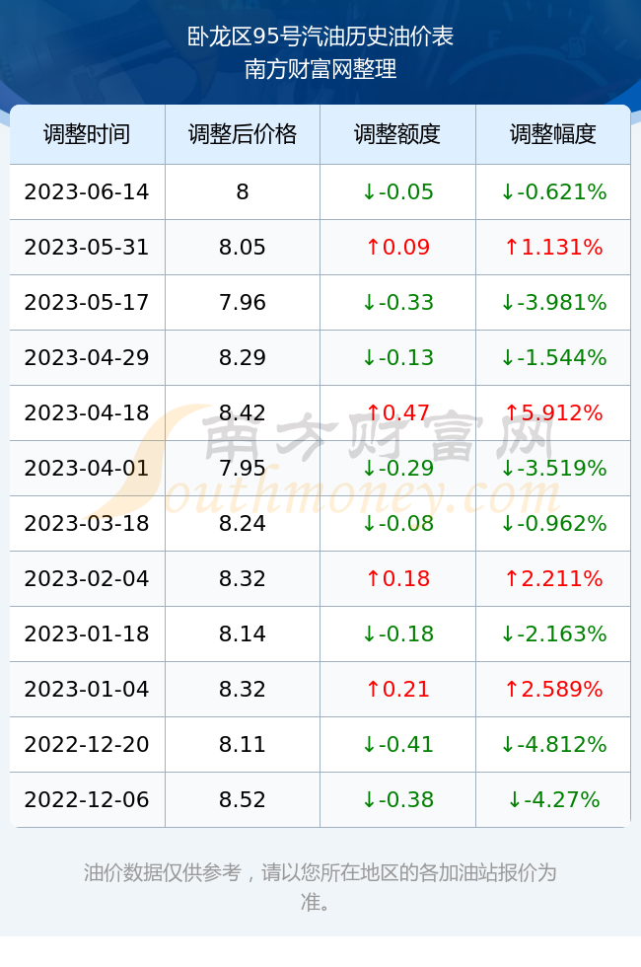
Task: Click the 7.95 price cell
Action: (x=243, y=468)
